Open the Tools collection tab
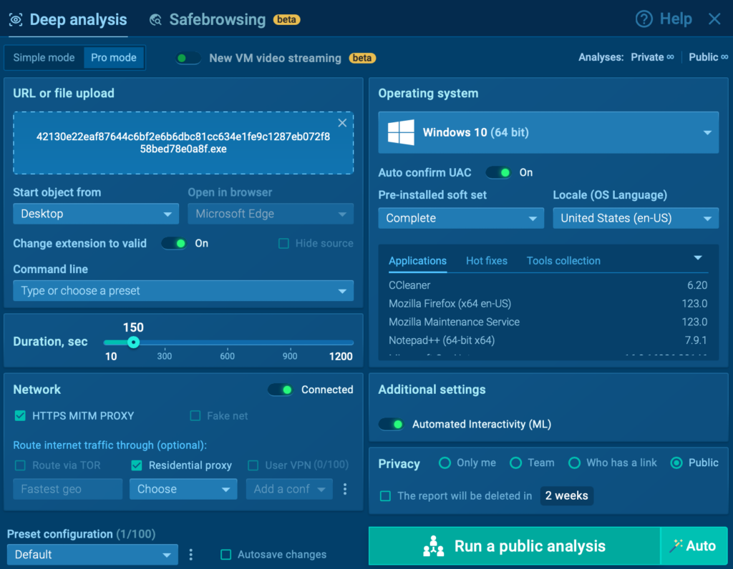 click(x=563, y=261)
